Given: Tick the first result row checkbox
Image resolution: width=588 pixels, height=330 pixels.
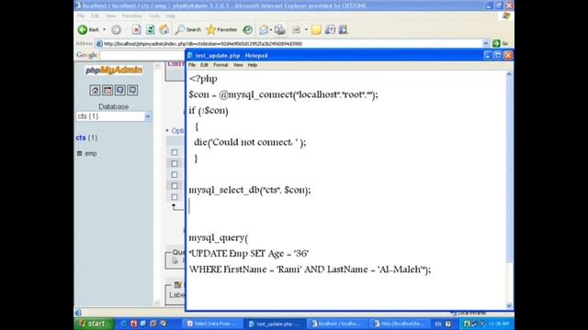Looking at the screenshot, I should 175,152.
